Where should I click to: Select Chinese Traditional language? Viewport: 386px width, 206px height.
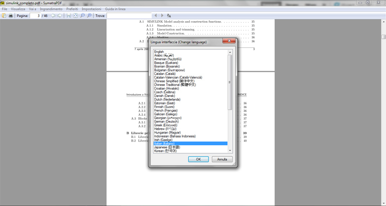coord(190,84)
